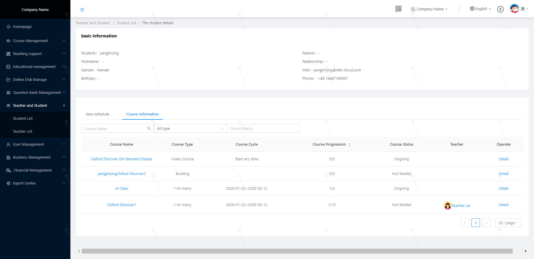Click Teacher Lai's avatar picture
This screenshot has height=259, width=534.
447,205
